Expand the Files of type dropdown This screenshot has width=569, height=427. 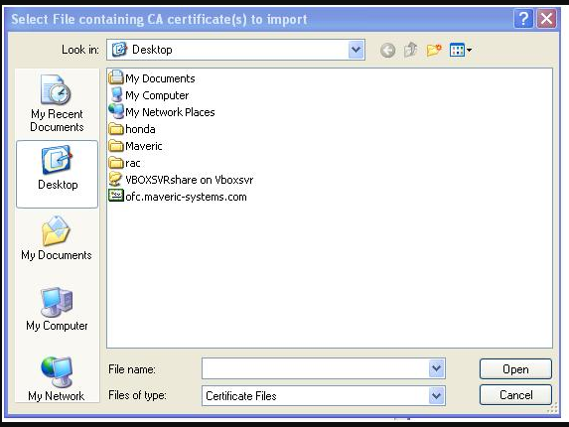(437, 395)
